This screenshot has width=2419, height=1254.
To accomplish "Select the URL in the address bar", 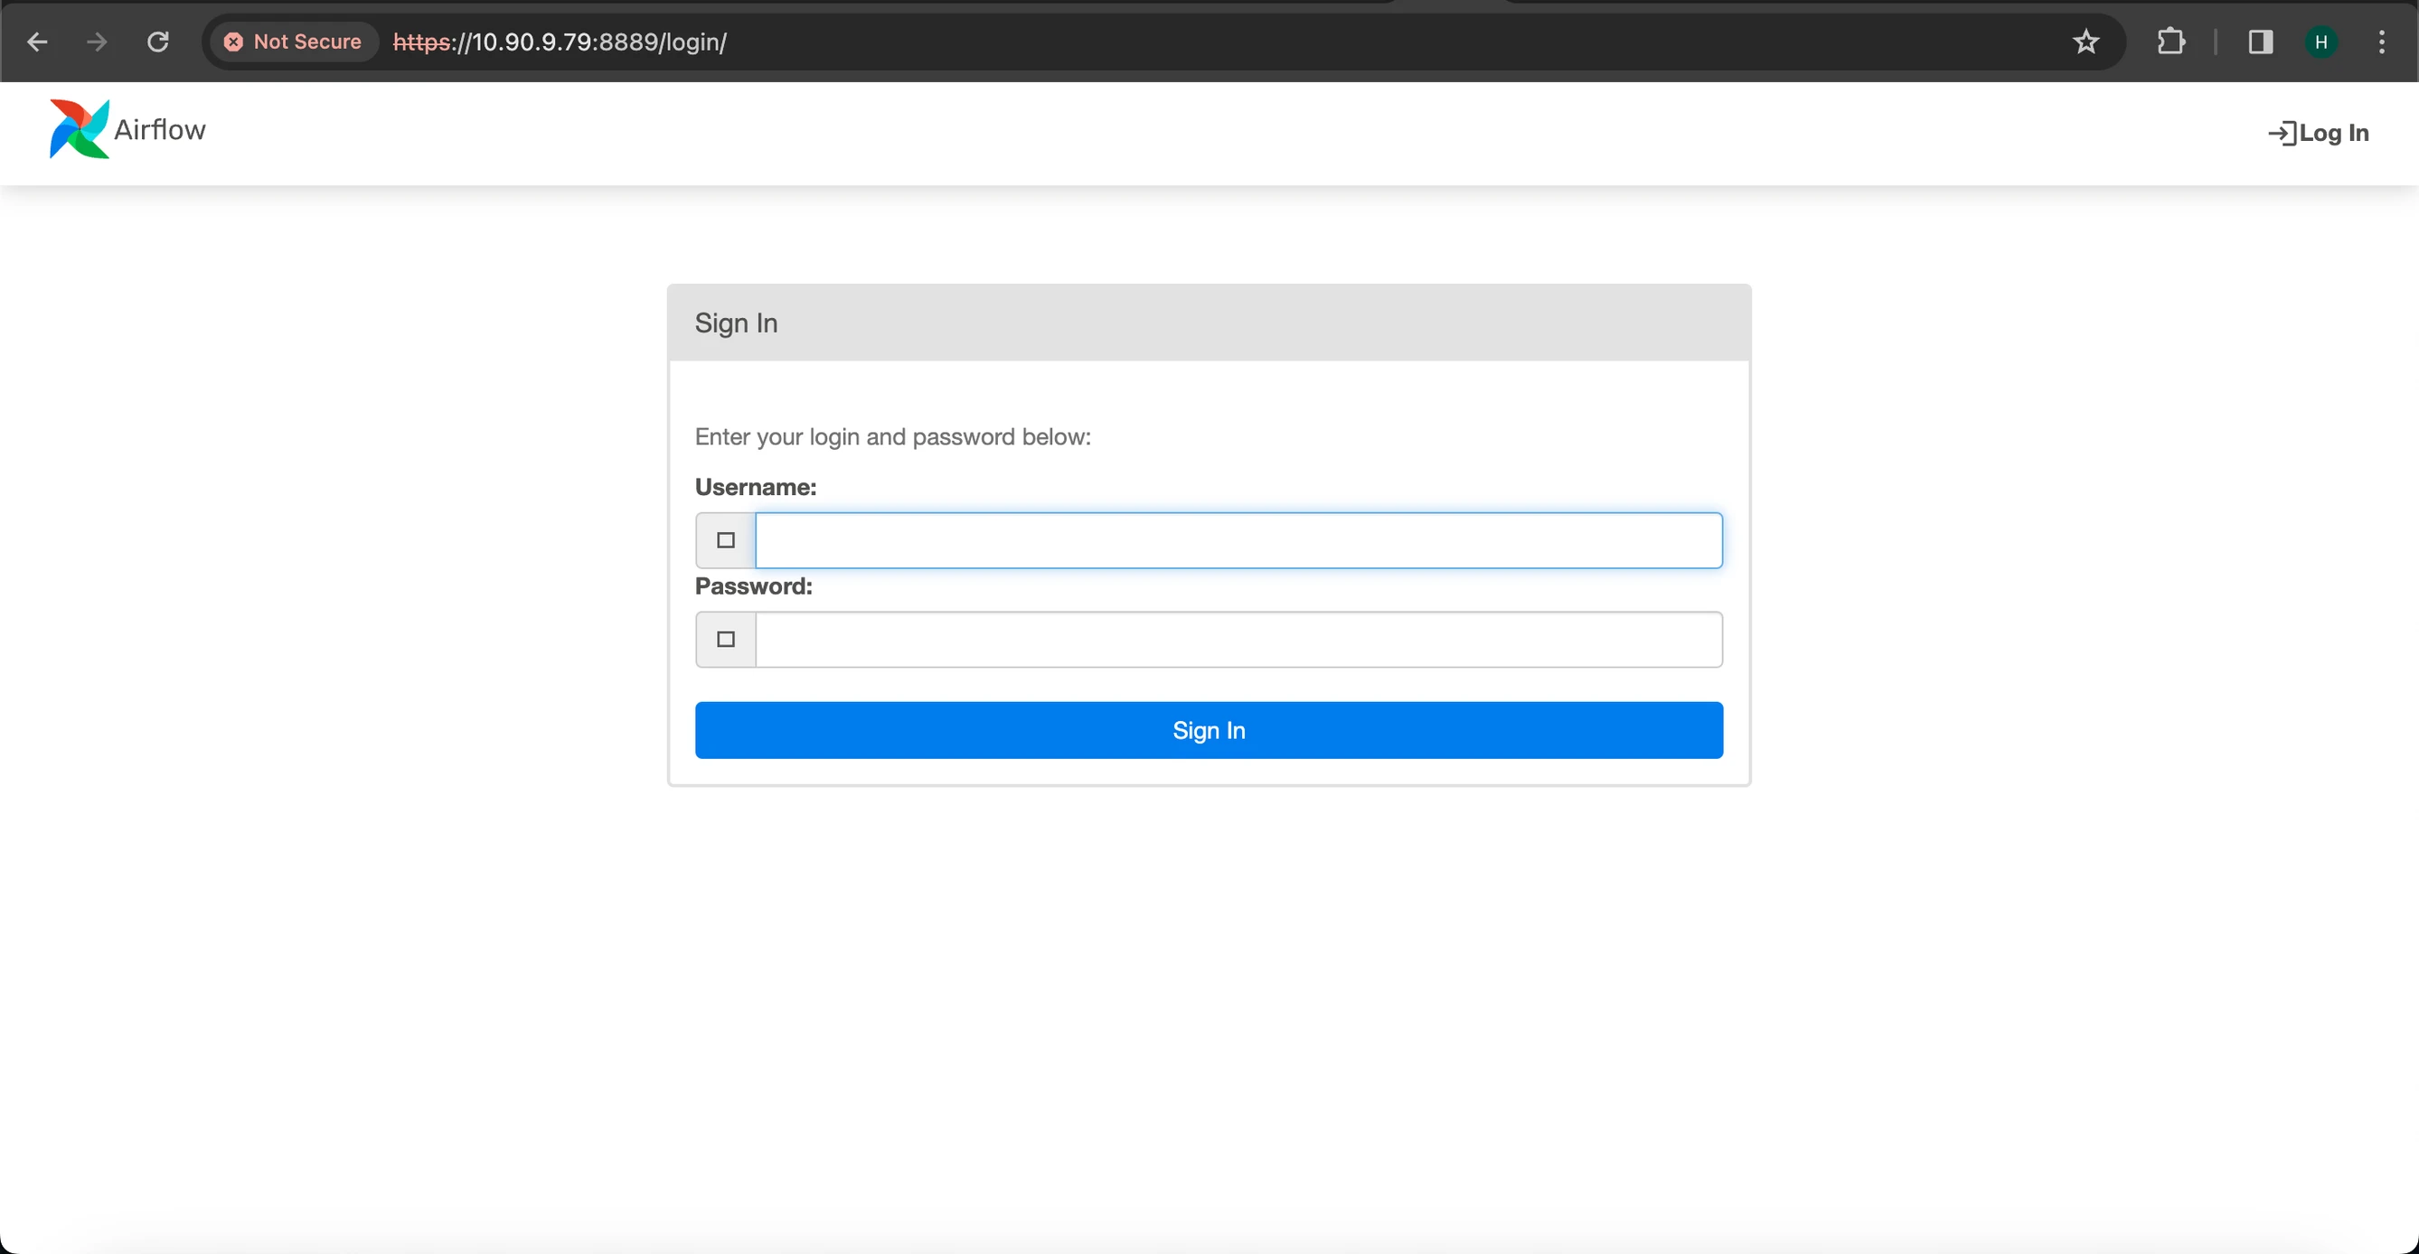I will tap(560, 42).
